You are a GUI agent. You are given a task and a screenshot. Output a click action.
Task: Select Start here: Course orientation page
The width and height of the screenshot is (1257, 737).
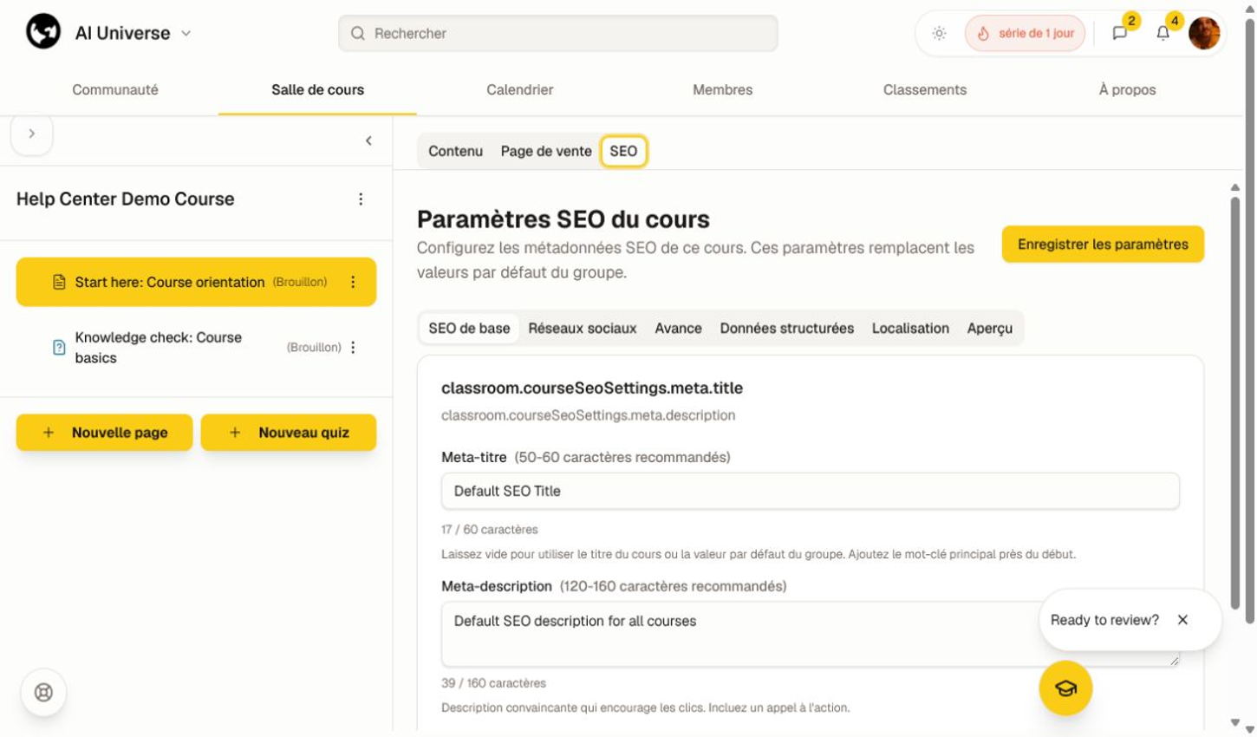click(196, 282)
